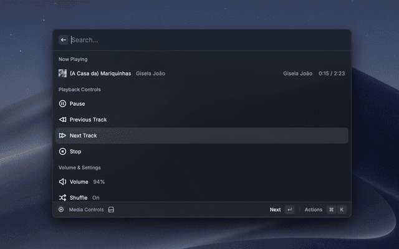Open the Actions menu in footer
Viewport: 399px width, 249px height.
(313, 210)
